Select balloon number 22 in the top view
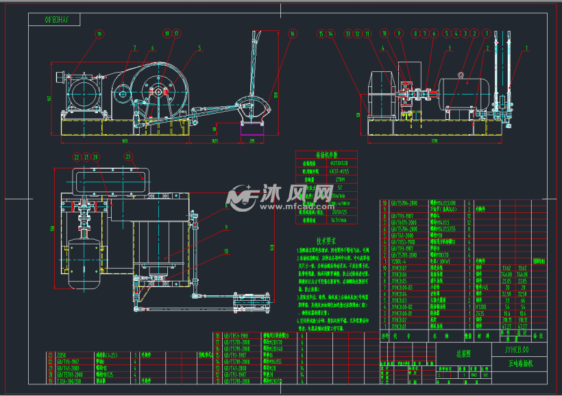 tap(77, 157)
